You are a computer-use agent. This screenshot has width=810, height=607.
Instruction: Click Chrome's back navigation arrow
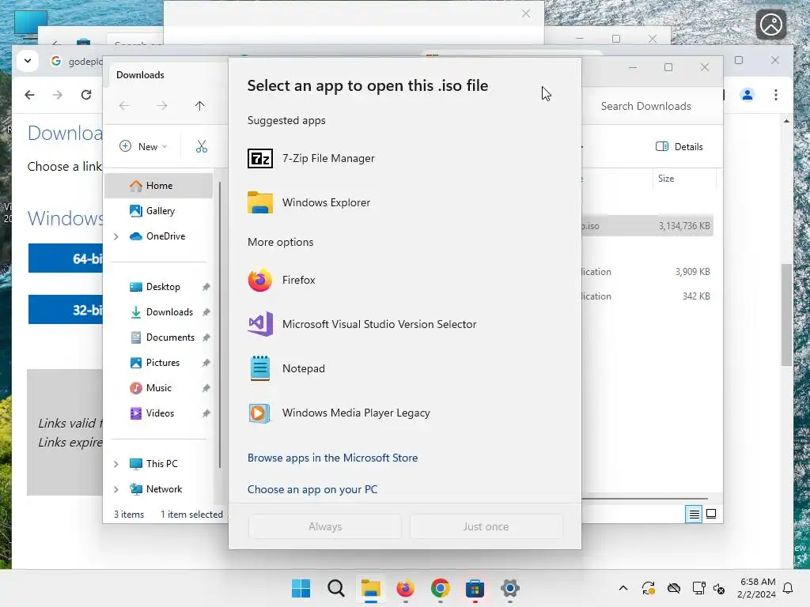coord(30,95)
